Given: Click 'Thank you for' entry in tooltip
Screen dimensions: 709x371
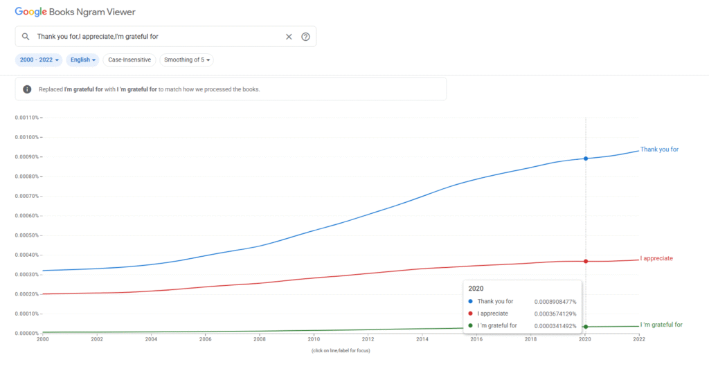Looking at the screenshot, I should pyautogui.click(x=495, y=301).
